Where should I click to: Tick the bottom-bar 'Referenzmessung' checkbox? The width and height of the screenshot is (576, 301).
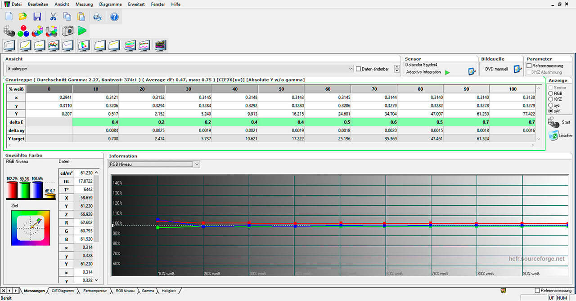pyautogui.click(x=537, y=291)
